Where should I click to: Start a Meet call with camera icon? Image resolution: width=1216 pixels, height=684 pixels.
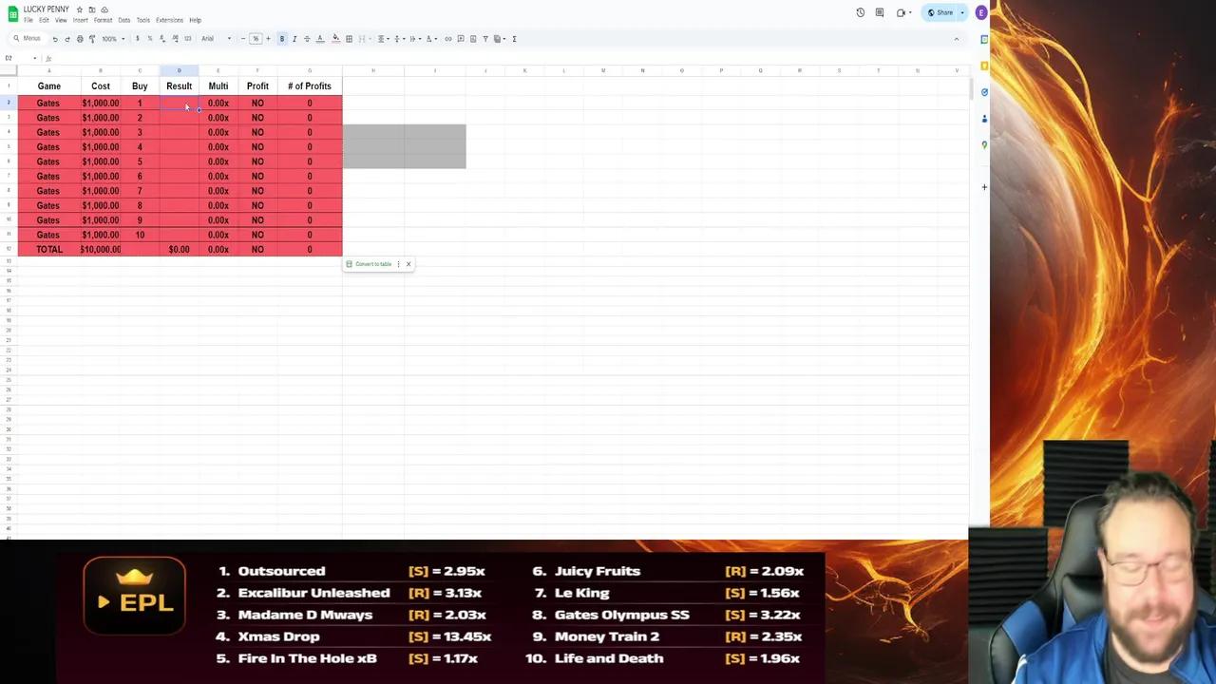[902, 13]
